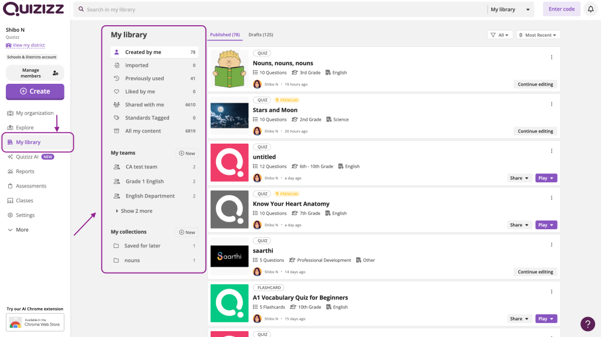This screenshot has width=601, height=337.
Task: Switch to the Drafts tab
Action: tap(261, 35)
